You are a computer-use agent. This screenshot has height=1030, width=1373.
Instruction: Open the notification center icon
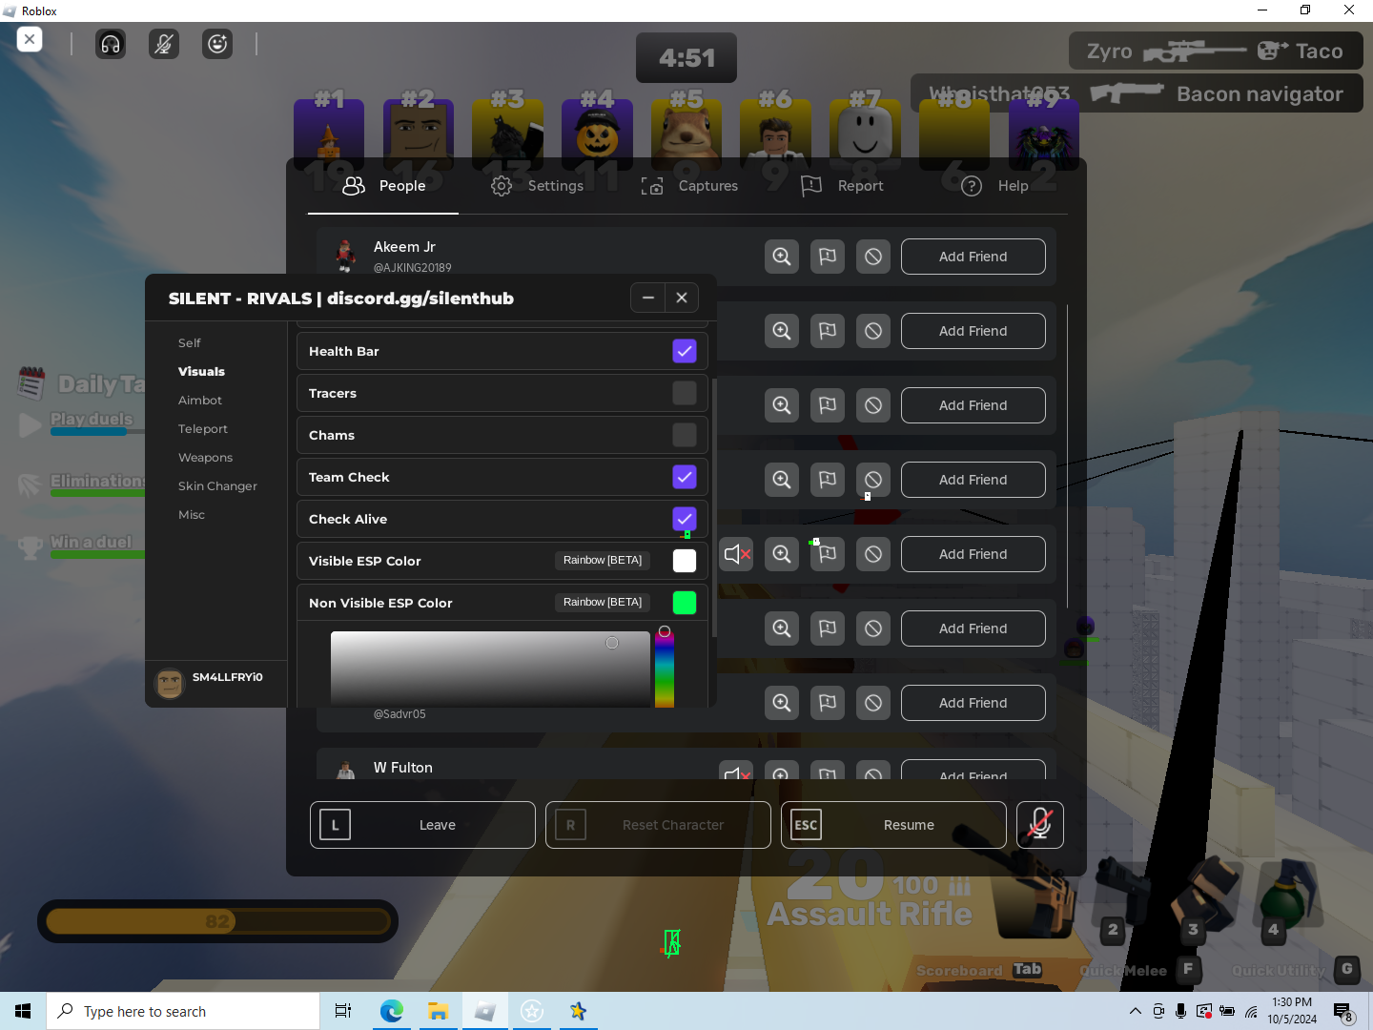point(1342,1011)
